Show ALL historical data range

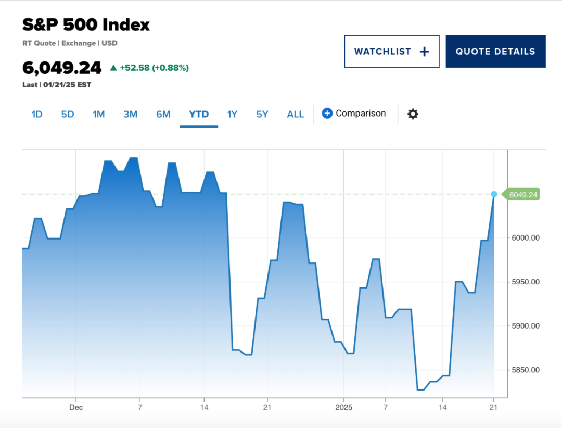(x=295, y=114)
